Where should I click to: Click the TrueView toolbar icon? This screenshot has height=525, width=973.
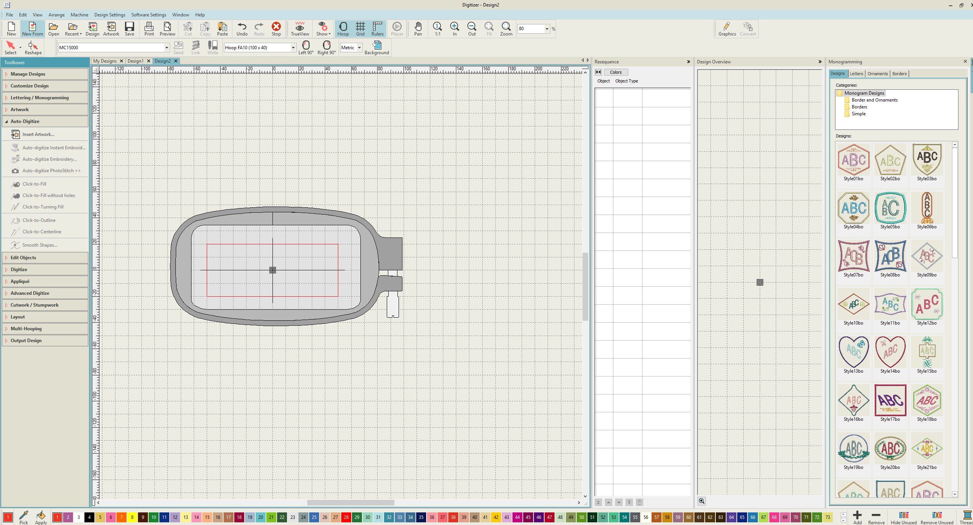pos(300,29)
